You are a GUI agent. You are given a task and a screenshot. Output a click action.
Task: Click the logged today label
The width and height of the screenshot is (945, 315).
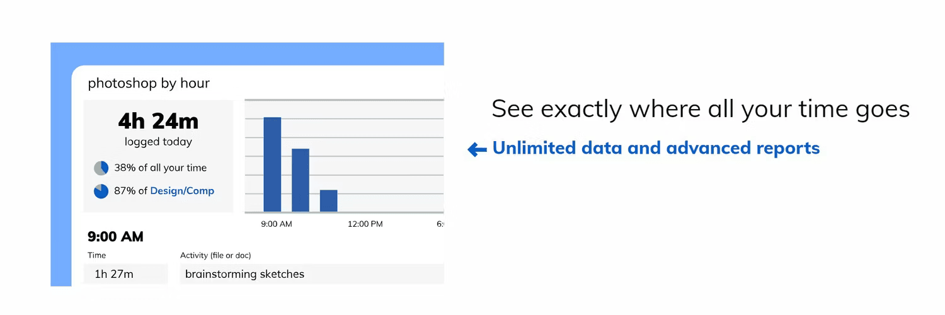158,142
